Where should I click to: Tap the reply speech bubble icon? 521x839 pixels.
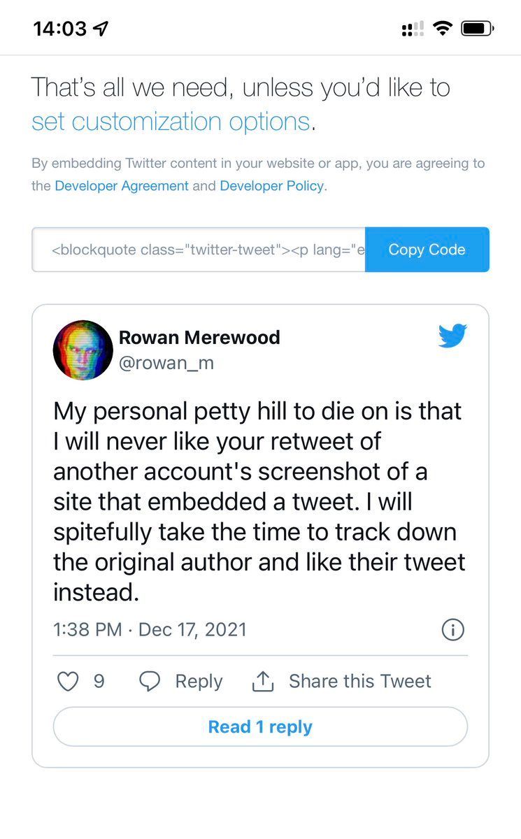click(150, 682)
